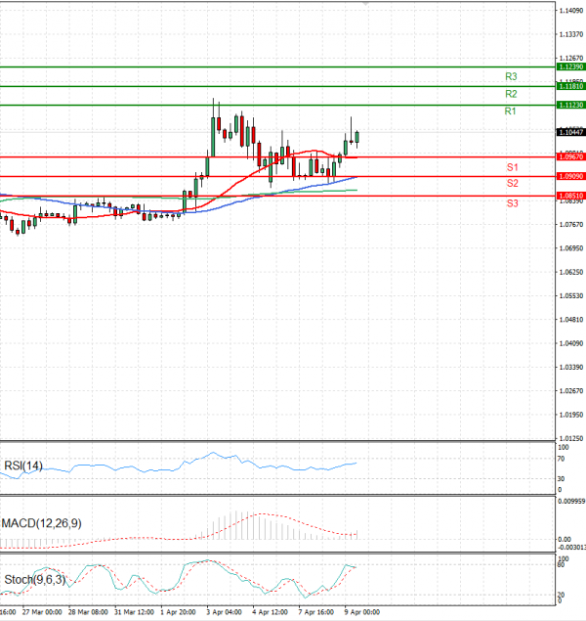The image size is (586, 621).
Task: Click the 1.12670 price axis value
Action: click(x=571, y=59)
